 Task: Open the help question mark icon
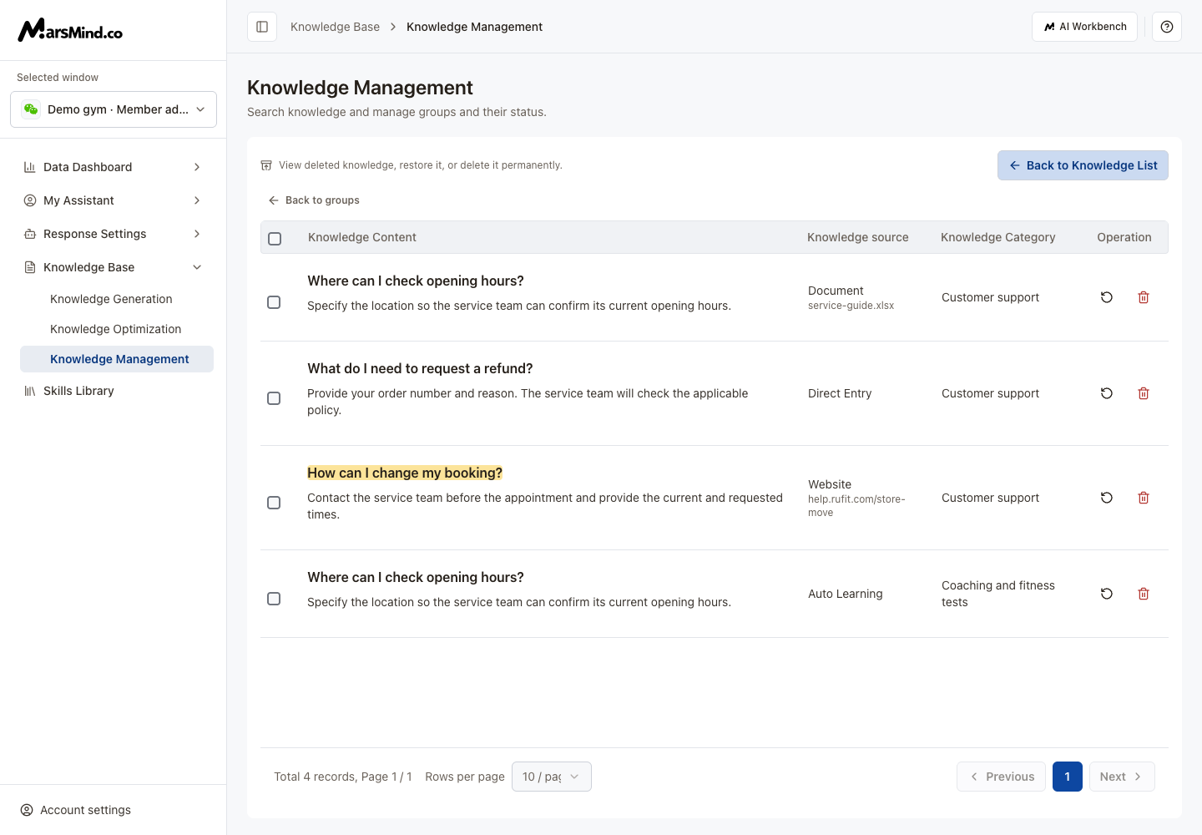[1167, 27]
